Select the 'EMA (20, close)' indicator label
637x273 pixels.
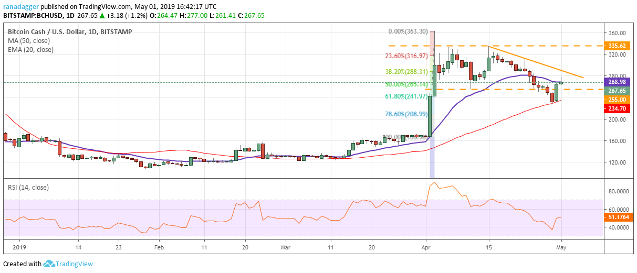(x=30, y=50)
